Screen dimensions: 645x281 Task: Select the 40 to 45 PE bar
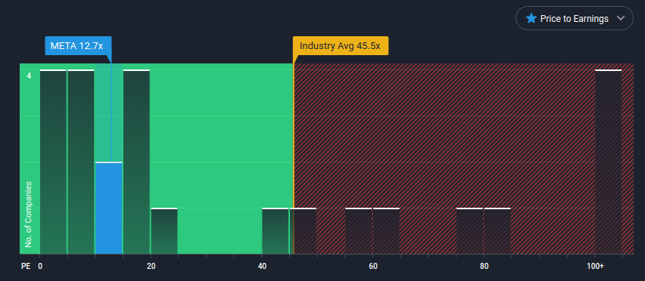point(276,231)
